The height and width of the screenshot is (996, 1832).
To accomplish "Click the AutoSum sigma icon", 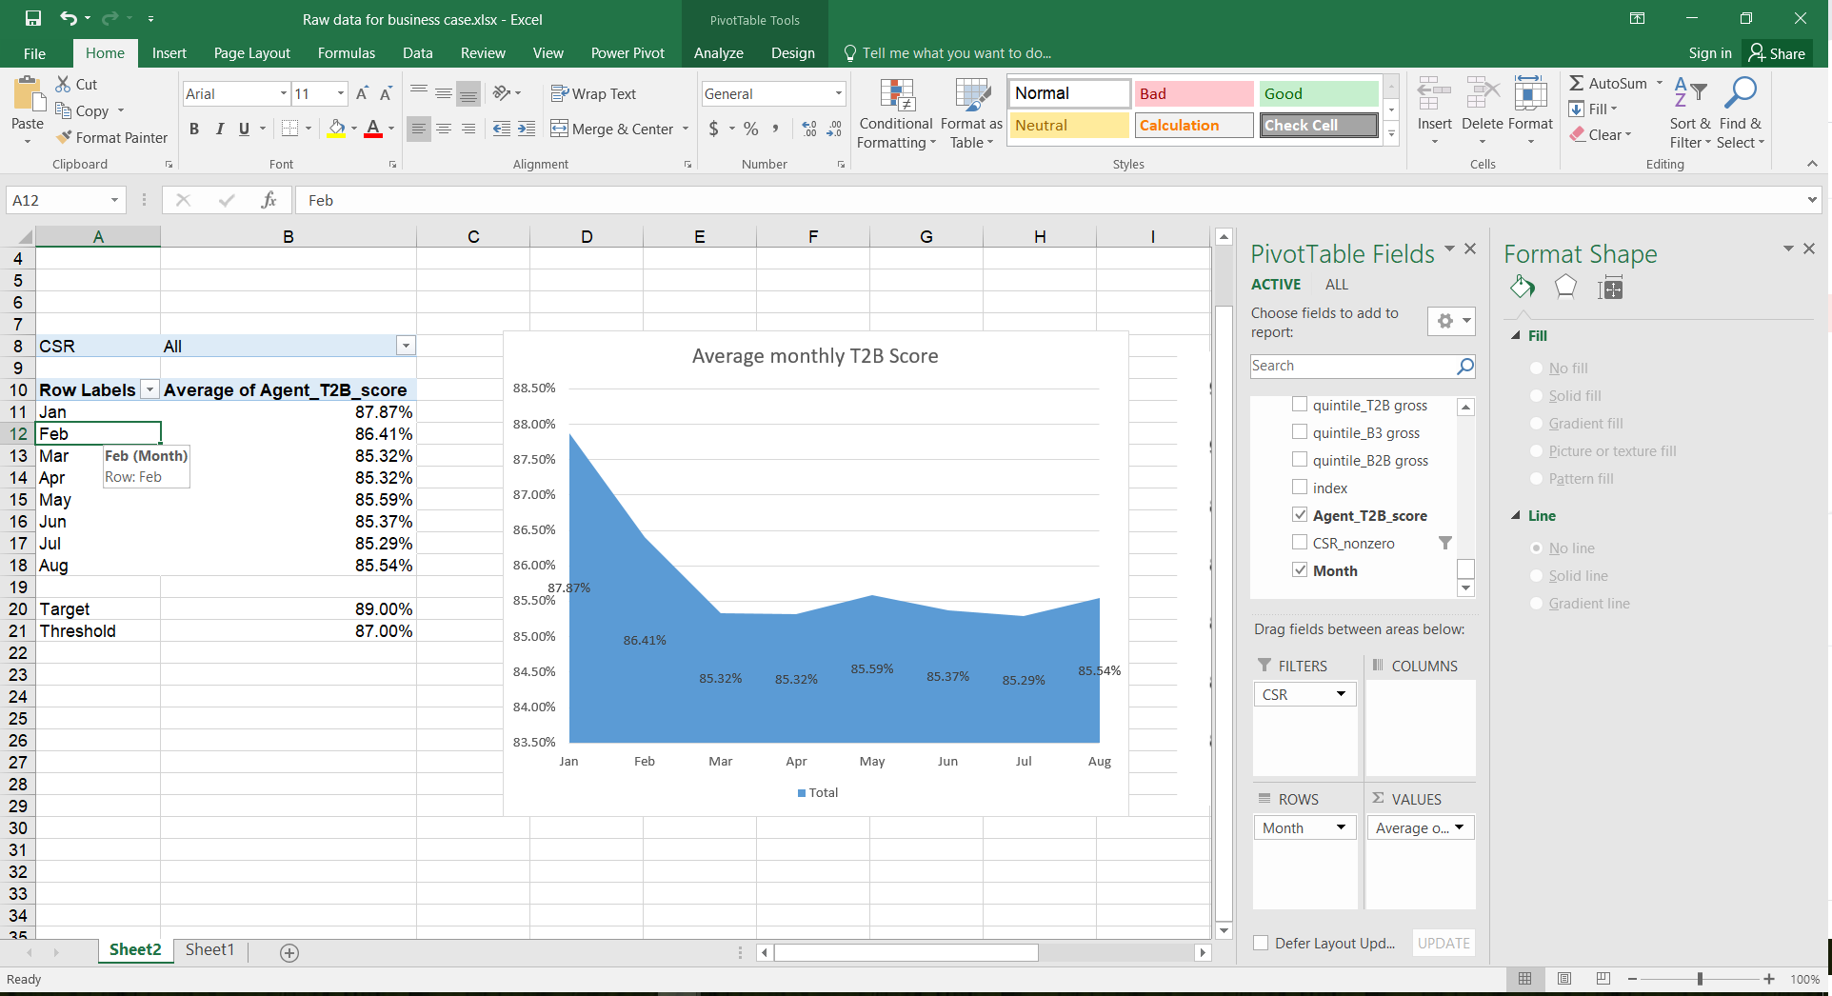I will click(x=1577, y=84).
